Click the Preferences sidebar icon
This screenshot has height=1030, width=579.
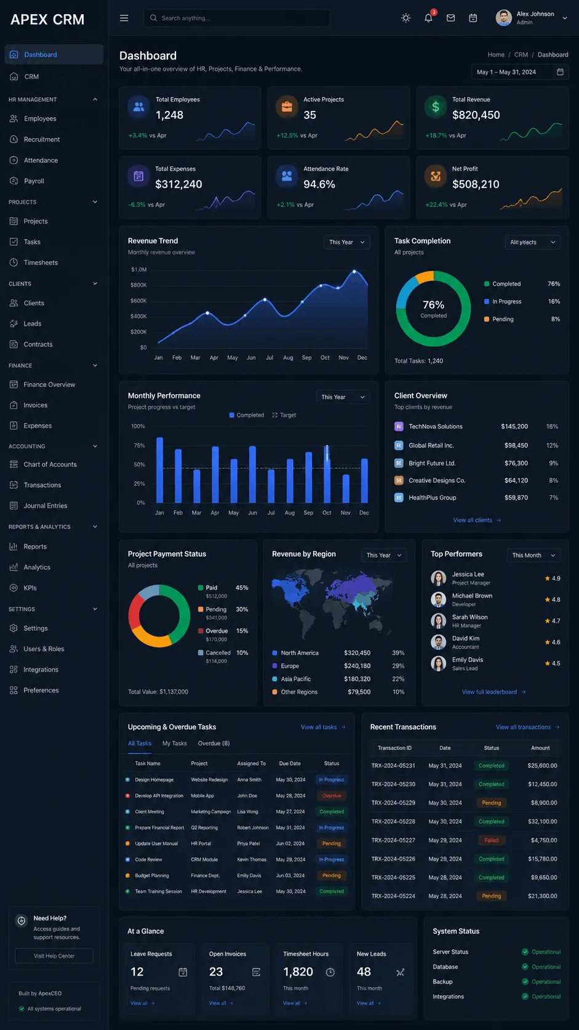pos(14,690)
